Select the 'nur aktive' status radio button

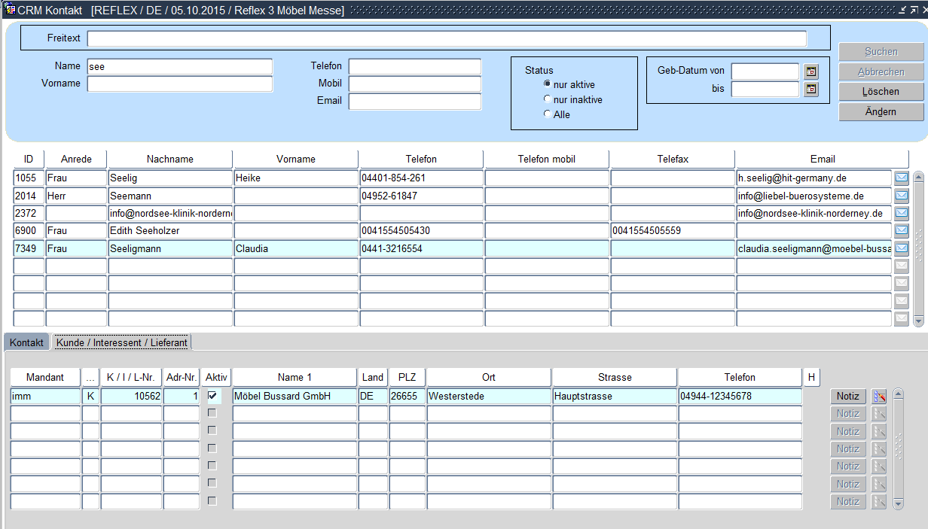coord(548,84)
